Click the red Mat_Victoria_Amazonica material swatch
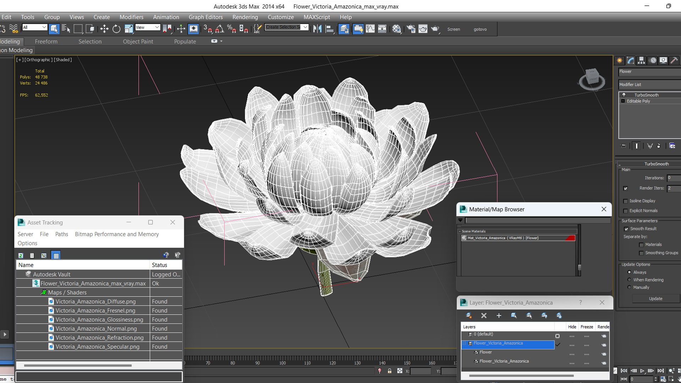The height and width of the screenshot is (383, 681). coord(570,238)
